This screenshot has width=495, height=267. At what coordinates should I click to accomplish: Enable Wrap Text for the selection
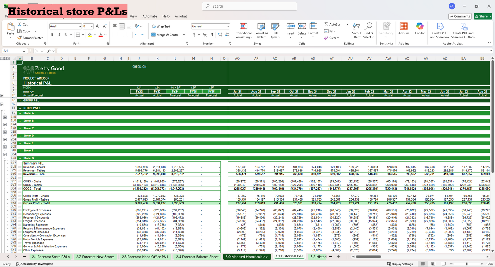(162, 26)
